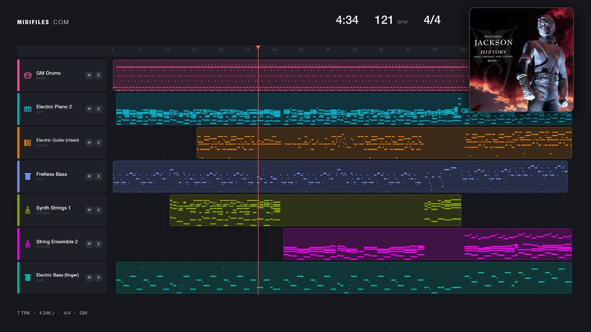Jump to bar 89 on the ruler
The width and height of the screenshot is (591, 332).
[x=408, y=50]
